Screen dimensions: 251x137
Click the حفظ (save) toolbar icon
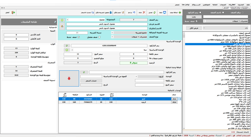[x=165, y=12]
